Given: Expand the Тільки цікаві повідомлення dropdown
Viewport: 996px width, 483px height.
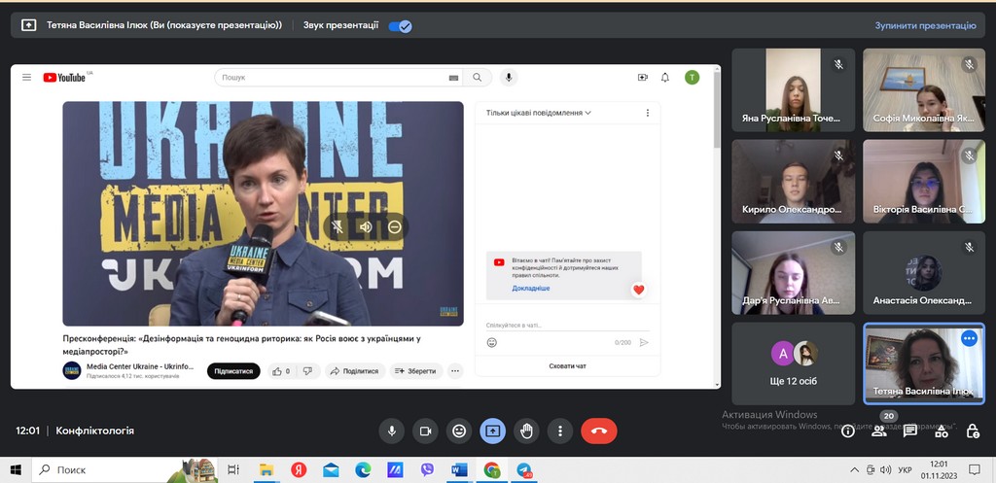Looking at the screenshot, I should [x=539, y=113].
